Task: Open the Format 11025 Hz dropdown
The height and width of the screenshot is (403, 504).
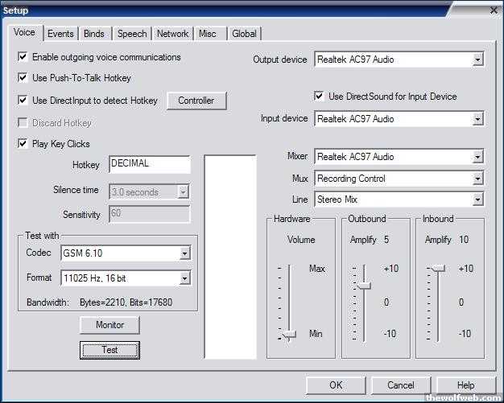Action: tap(184, 278)
